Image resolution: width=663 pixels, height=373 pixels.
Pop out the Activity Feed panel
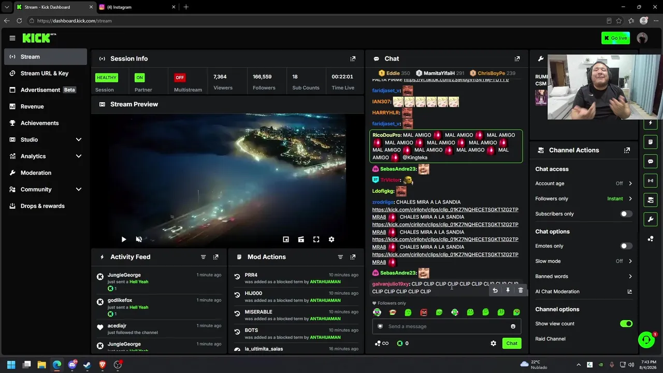click(x=216, y=257)
